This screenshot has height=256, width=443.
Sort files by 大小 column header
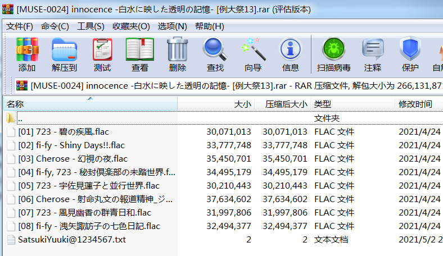242,104
